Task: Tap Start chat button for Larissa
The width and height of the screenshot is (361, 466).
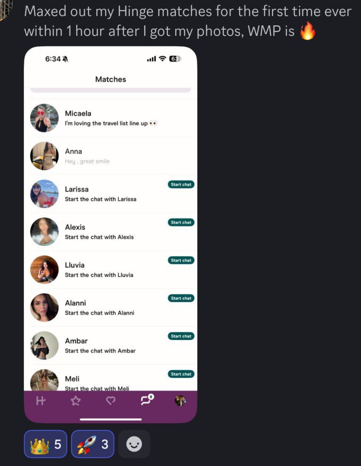Action: coord(181,184)
